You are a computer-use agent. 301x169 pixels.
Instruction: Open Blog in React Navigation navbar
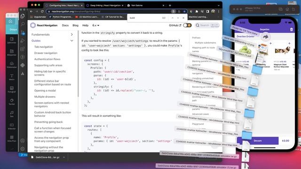75,25
